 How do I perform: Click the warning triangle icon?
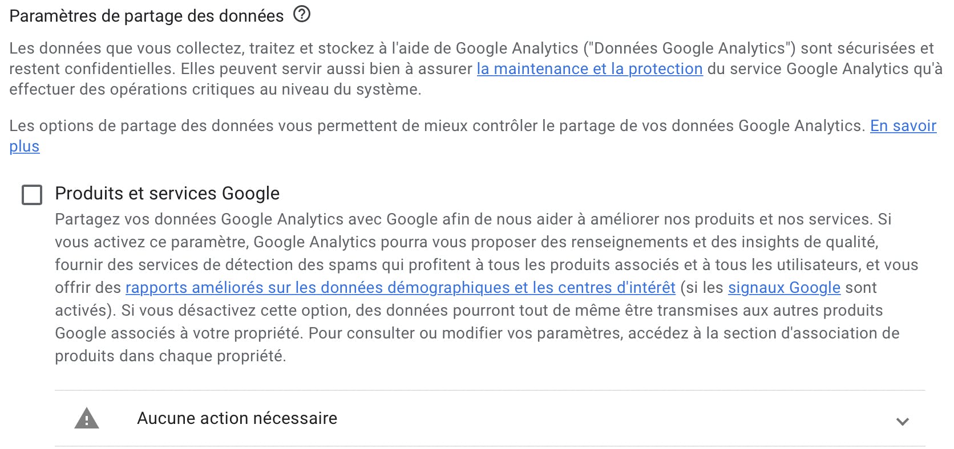tap(87, 419)
